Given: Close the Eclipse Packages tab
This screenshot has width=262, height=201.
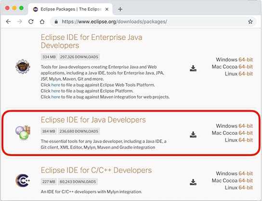Looking at the screenshot, I should pos(107,9).
